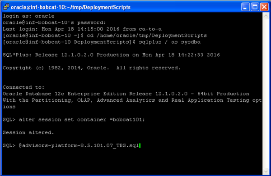Close the PuTTY terminal window
Viewport: 271px width, 176px height.
pos(264,7)
